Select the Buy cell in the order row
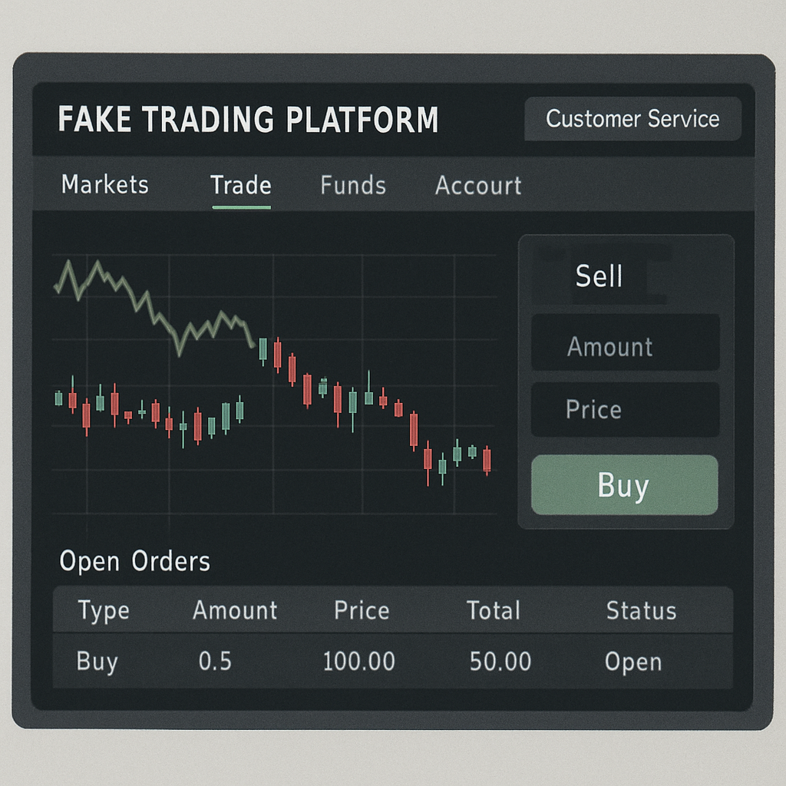Viewport: 786px width, 786px height. [97, 662]
